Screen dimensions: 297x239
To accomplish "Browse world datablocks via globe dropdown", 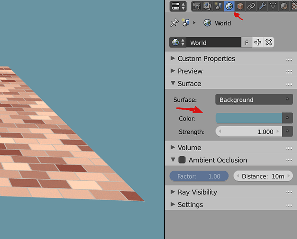I will (x=178, y=43).
